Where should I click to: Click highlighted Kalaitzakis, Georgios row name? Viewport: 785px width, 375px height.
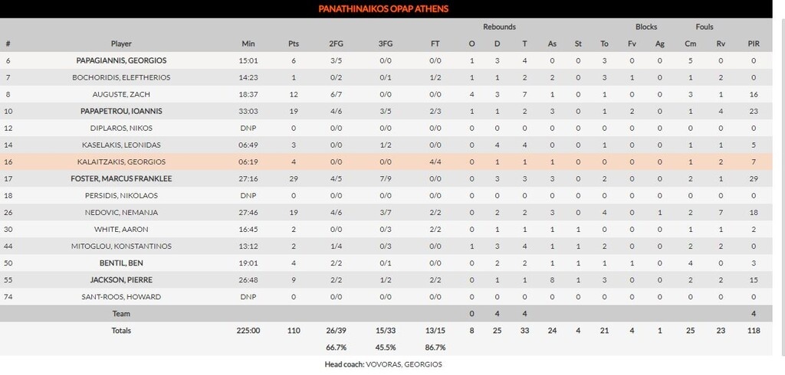pos(121,161)
